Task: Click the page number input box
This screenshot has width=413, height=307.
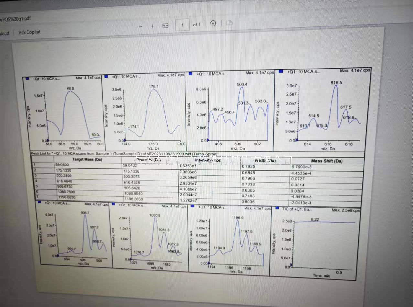Action: 182,25
